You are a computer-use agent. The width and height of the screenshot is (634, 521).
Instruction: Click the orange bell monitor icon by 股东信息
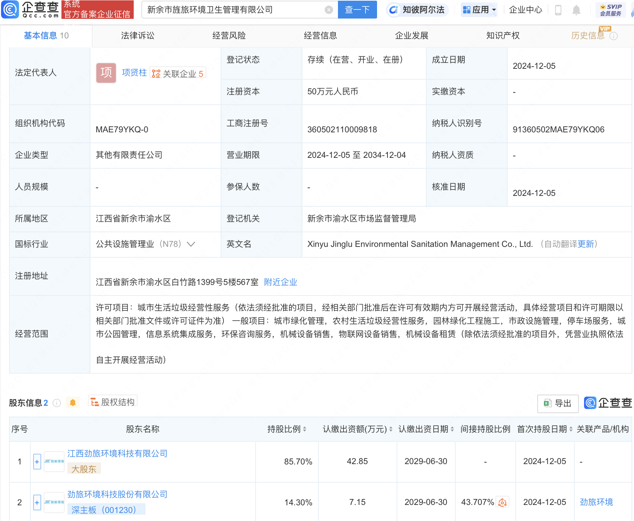73,403
